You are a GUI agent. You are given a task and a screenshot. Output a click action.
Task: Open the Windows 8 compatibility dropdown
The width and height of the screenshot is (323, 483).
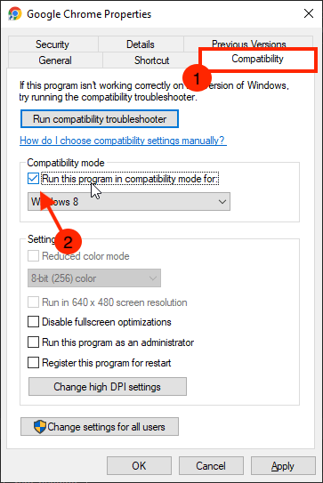click(x=129, y=202)
